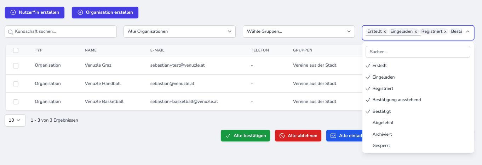The height and width of the screenshot is (165, 482).
Task: Check the Venuzle Basketball row checkbox
Action: click(x=16, y=102)
